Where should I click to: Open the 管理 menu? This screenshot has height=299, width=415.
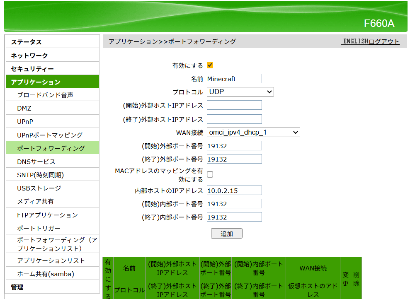tap(17, 287)
